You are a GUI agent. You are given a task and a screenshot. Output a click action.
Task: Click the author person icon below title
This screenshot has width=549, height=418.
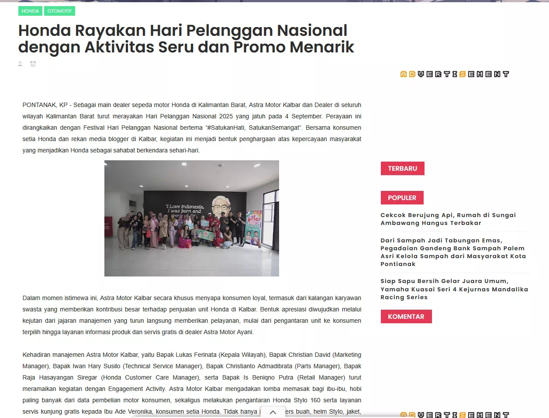click(20, 64)
